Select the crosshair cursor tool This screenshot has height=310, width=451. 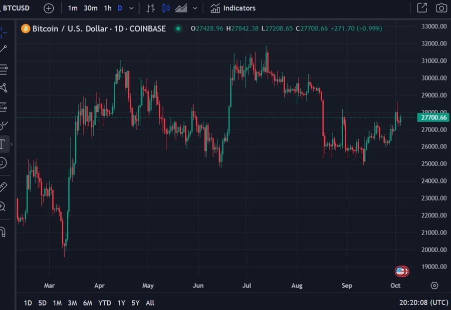[x=4, y=32]
